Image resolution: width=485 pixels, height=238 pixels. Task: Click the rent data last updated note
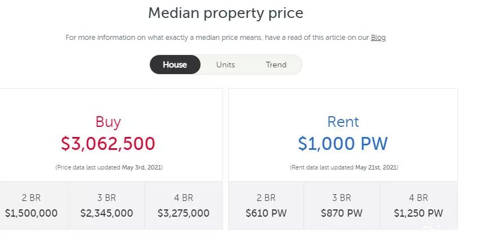point(344,167)
